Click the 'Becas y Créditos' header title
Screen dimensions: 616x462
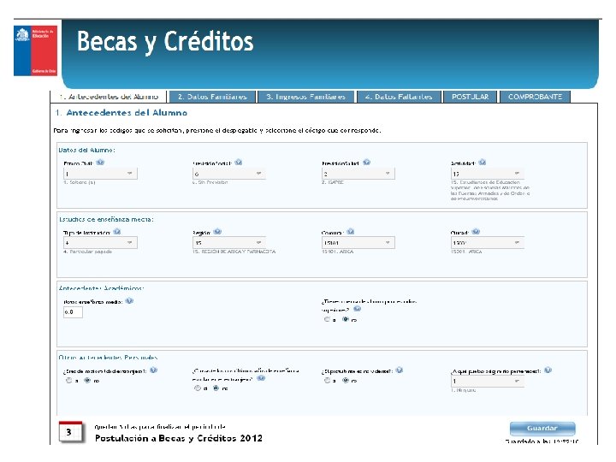(x=165, y=42)
